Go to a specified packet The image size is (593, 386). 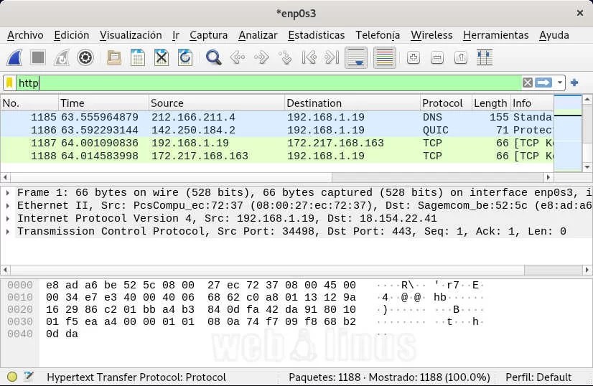[285, 58]
